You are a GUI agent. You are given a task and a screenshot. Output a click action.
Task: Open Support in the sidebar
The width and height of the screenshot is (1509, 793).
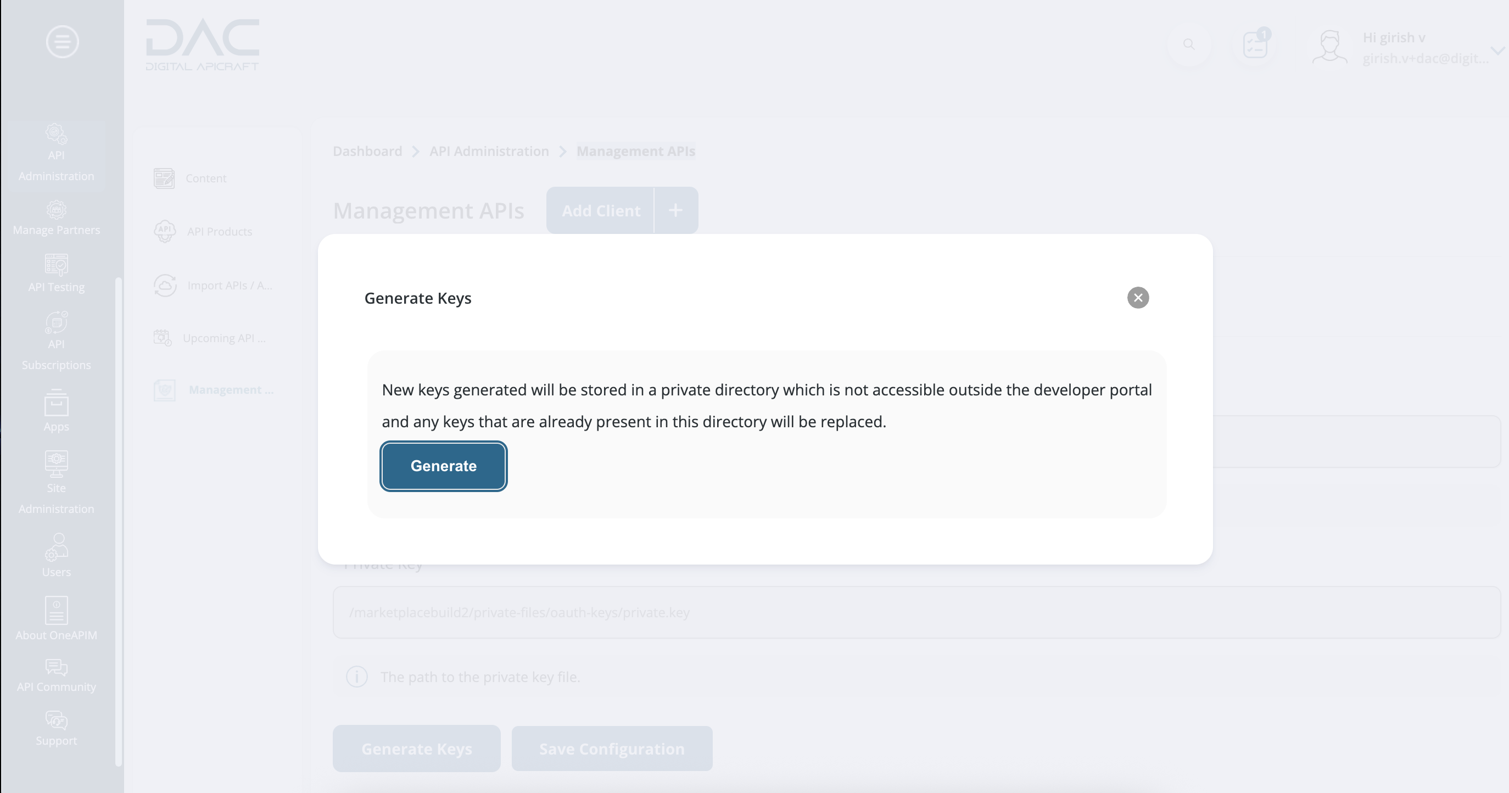(x=56, y=729)
